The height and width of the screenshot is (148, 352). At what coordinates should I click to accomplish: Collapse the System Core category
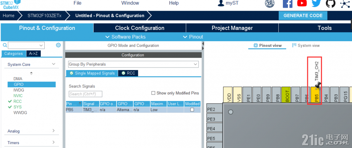[54, 64]
